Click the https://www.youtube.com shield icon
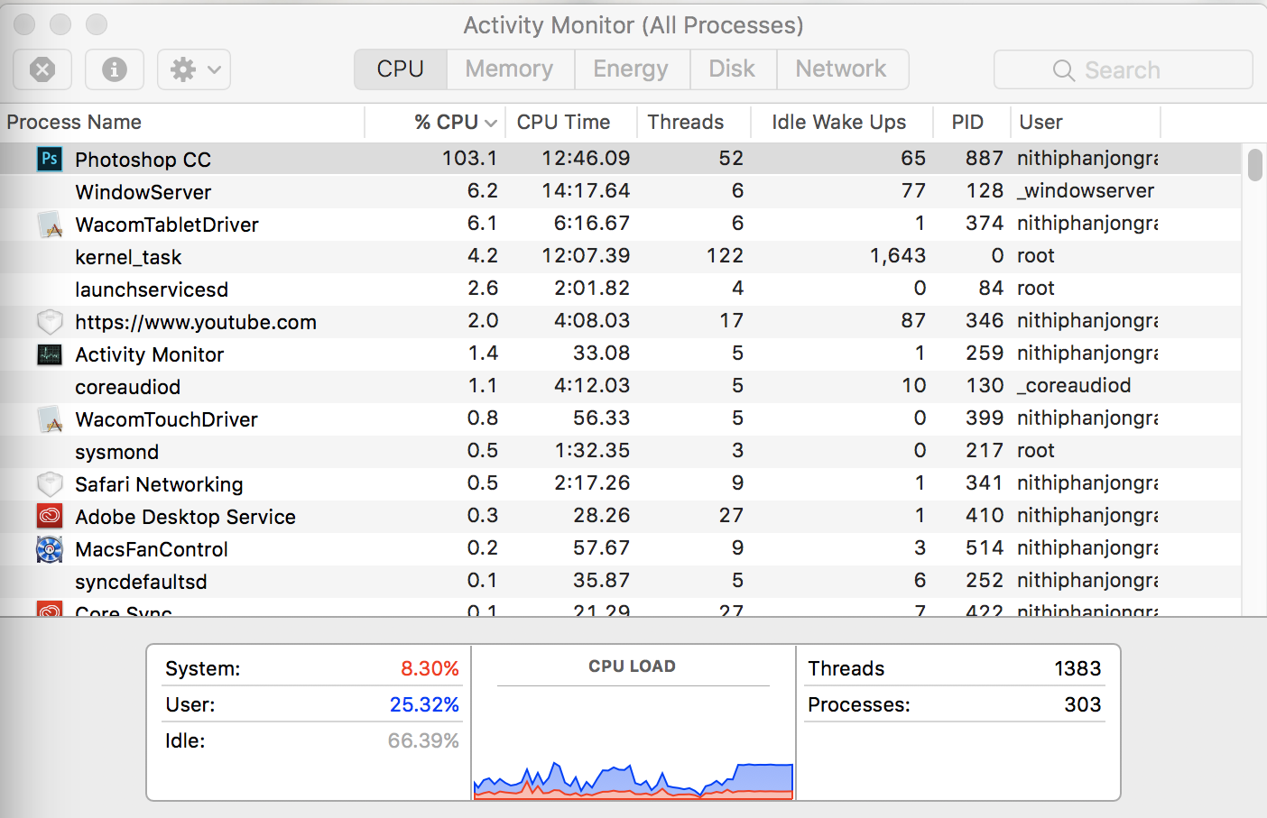This screenshot has height=818, width=1267. click(x=50, y=321)
